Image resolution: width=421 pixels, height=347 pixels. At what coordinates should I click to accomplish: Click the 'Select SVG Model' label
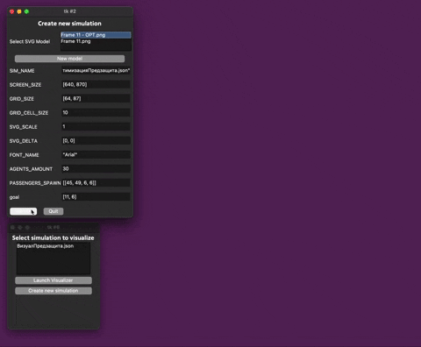coord(30,41)
